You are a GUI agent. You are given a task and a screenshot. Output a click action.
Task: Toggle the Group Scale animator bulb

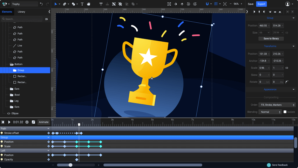coord(2,146)
